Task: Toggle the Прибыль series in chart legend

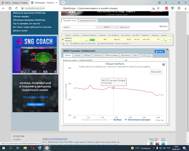Action: [x=116, y=120]
